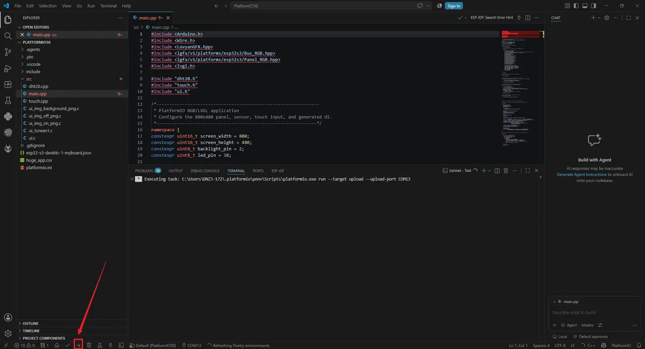Click PlatformIO Test flask icon in status bar
The height and width of the screenshot is (349, 645).
100,345
